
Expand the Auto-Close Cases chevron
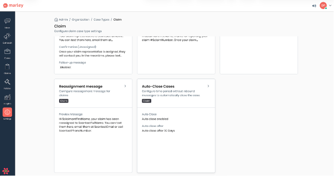(208, 86)
